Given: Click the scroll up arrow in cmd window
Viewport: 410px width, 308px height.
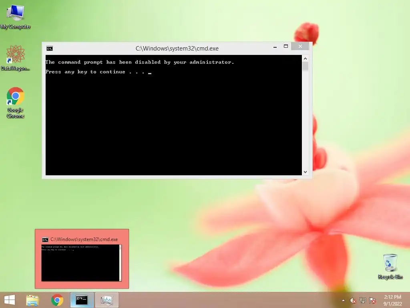Looking at the screenshot, I should coord(305,59).
